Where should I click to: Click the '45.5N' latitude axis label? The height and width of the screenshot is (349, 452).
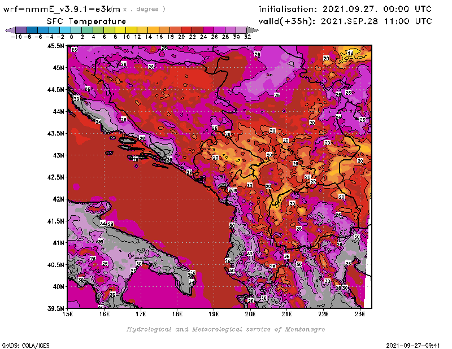[56, 46]
